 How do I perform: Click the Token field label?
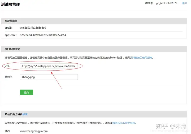(x=8, y=77)
